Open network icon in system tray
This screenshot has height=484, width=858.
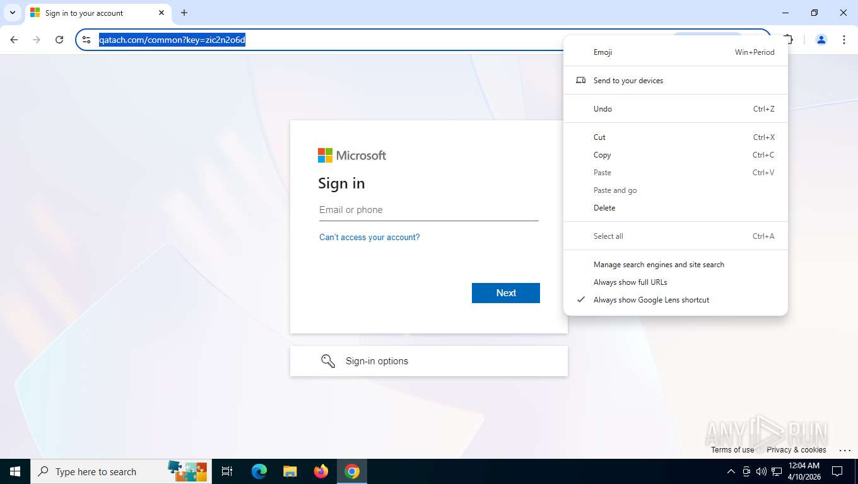pyautogui.click(x=777, y=471)
